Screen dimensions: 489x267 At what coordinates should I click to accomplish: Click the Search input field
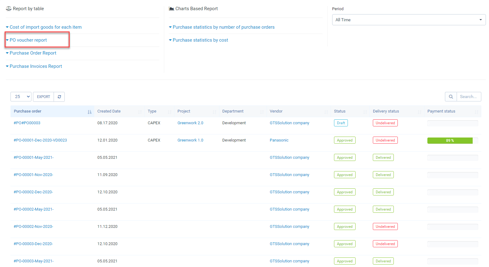pyautogui.click(x=468, y=97)
